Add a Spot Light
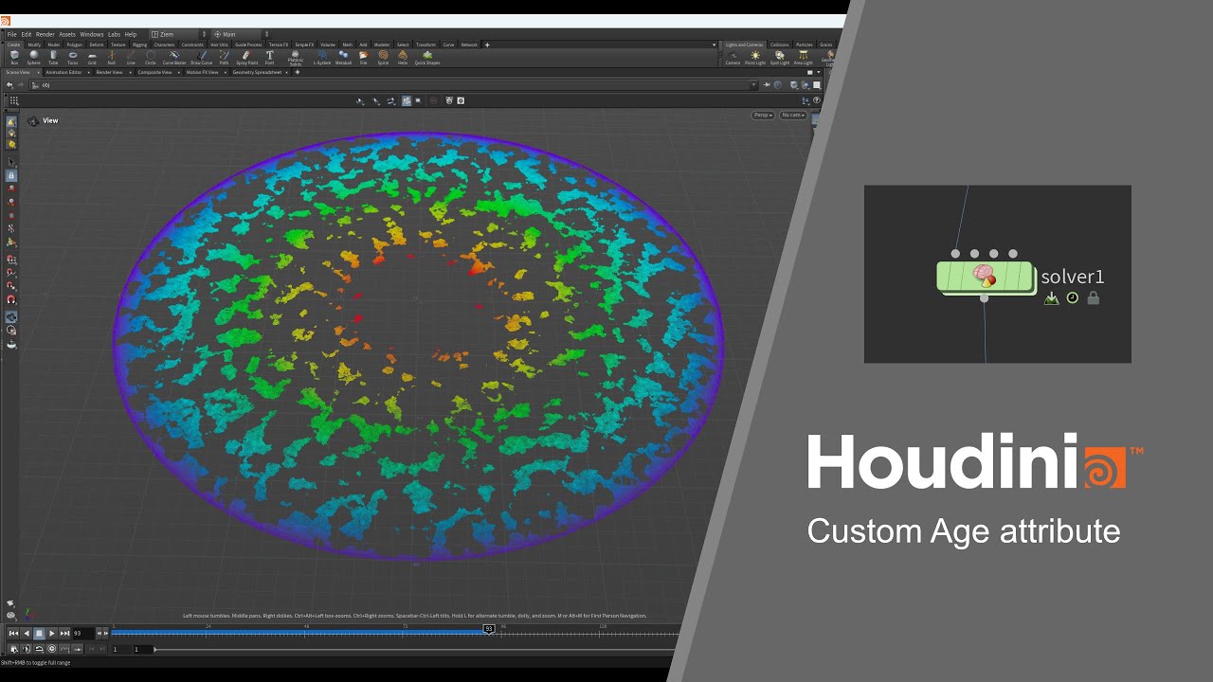 coord(779,58)
